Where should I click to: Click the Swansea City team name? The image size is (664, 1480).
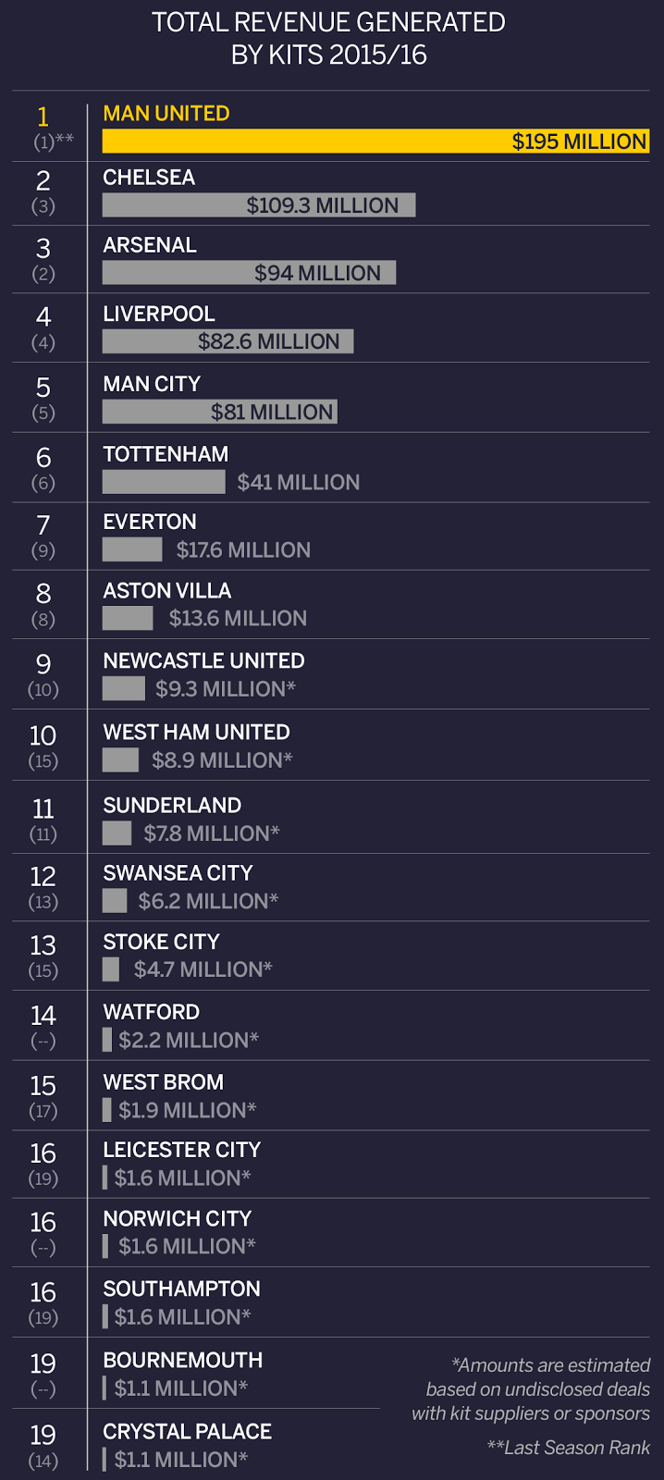coord(178,873)
